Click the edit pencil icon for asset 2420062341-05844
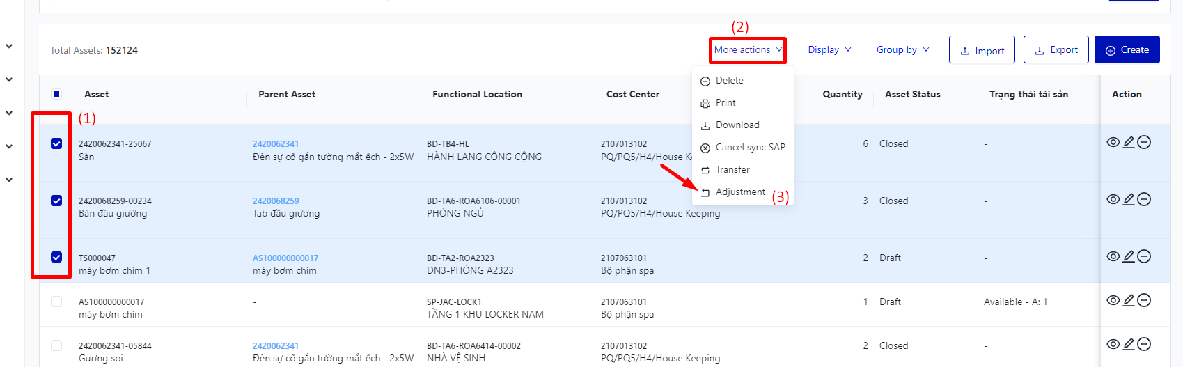 (x=1129, y=344)
